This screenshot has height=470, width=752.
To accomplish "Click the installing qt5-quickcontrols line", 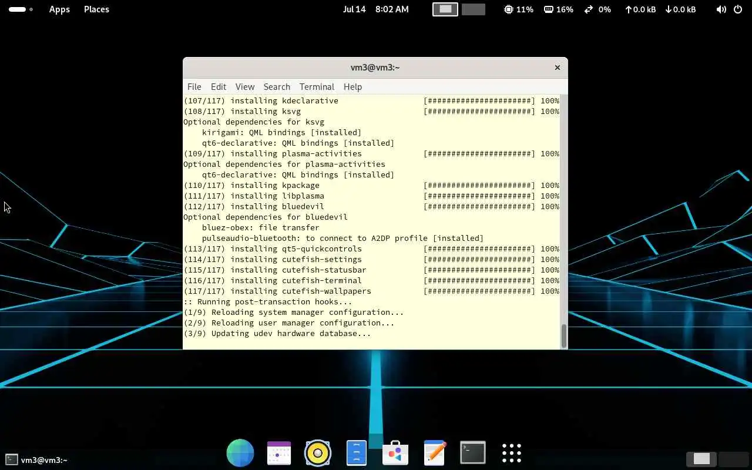I will [x=371, y=249].
